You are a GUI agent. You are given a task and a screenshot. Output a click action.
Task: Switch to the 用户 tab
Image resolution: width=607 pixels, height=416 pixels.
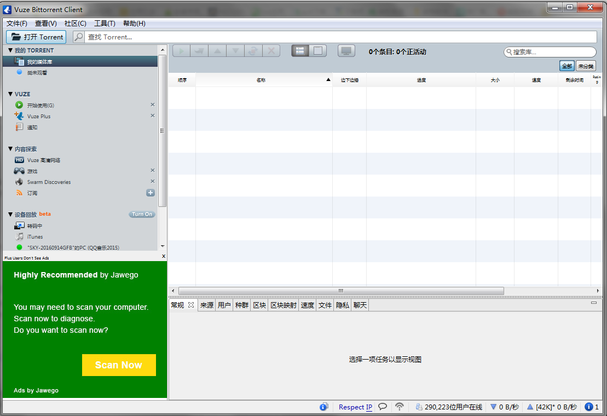point(224,305)
